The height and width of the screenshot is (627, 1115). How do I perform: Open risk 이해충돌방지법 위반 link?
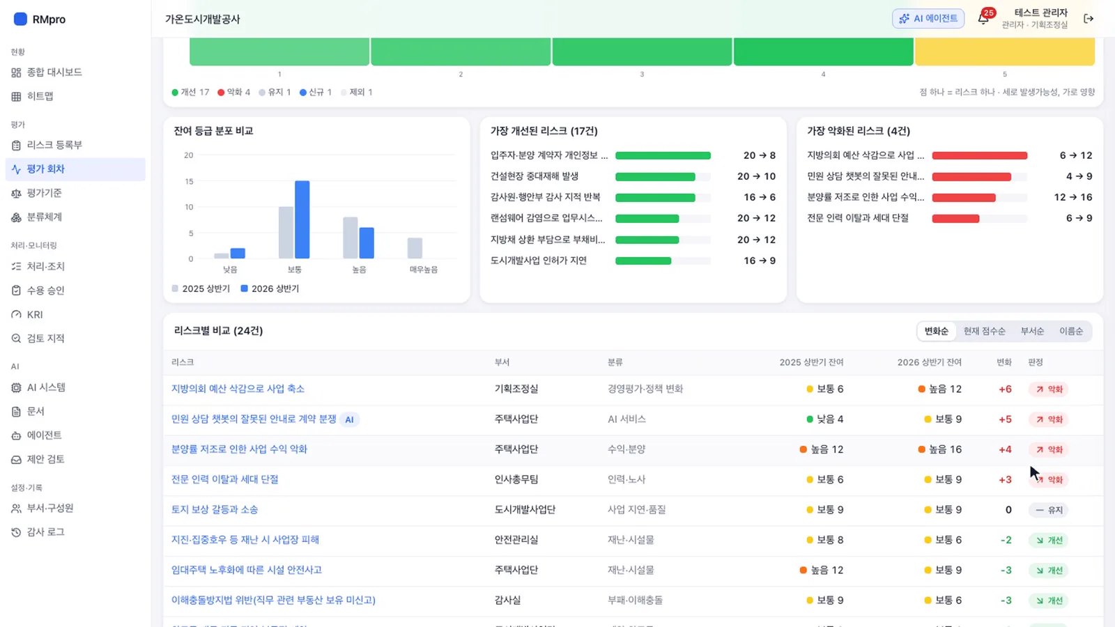[x=273, y=601]
